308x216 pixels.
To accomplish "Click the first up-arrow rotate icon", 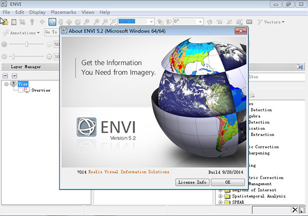I will coord(161,22).
